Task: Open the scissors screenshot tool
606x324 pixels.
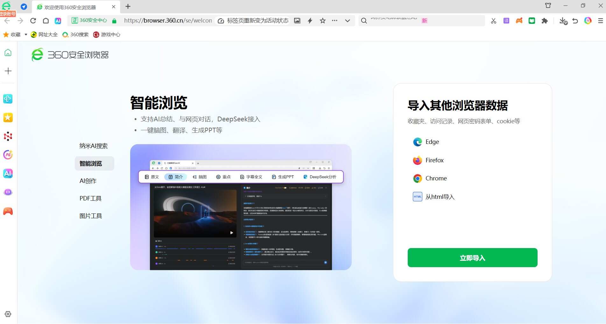Action: [x=494, y=21]
